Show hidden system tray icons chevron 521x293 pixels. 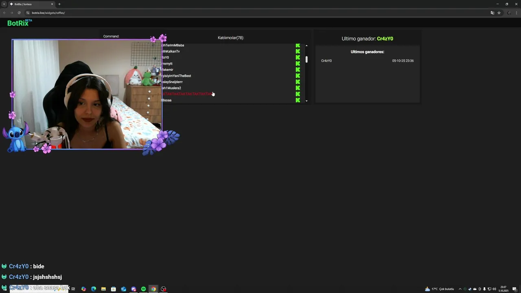(x=460, y=289)
